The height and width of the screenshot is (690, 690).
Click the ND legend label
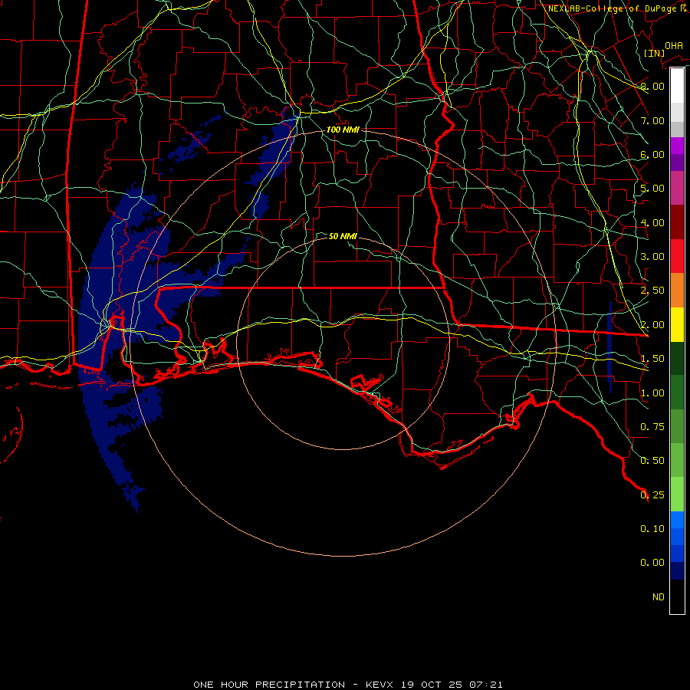tap(659, 597)
